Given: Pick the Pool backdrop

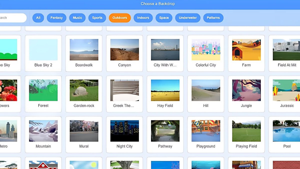Looking at the screenshot, I should pos(284,135).
